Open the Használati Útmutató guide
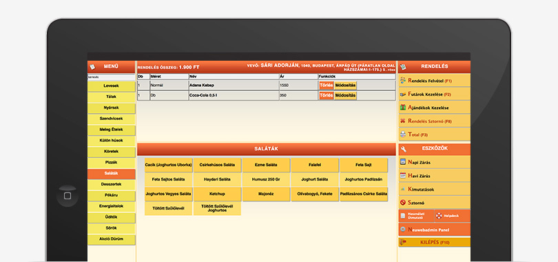Image resolution: width=558 pixels, height=262 pixels. pos(416,216)
